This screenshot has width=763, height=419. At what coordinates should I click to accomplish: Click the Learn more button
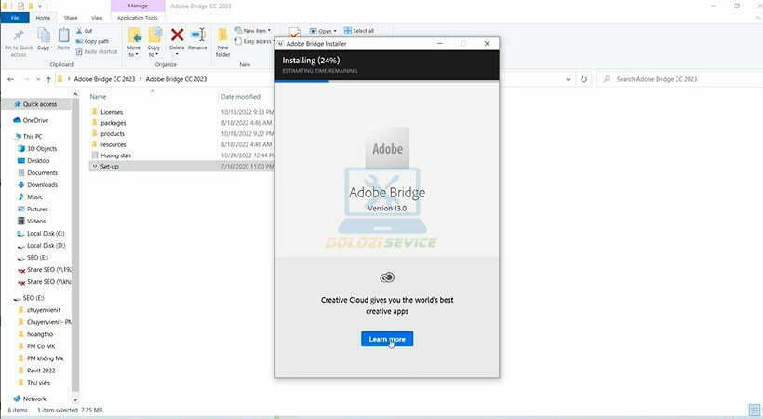pos(386,339)
